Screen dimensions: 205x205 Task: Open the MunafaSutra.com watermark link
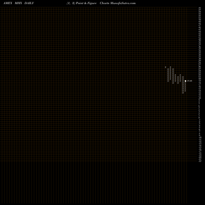tap(123, 3)
